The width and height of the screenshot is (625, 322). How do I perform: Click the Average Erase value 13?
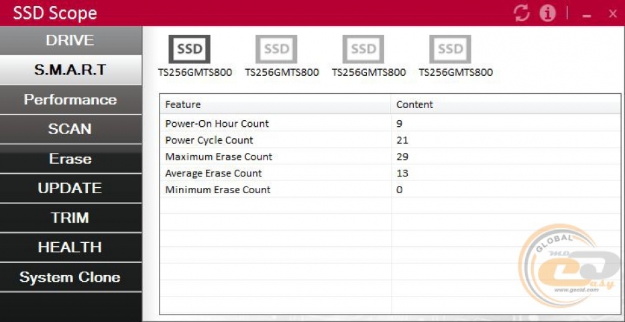[402, 173]
